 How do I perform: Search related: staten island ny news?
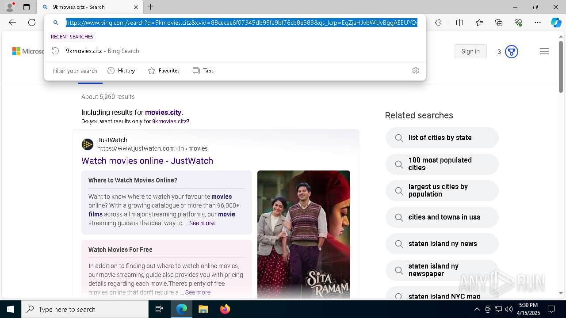(x=442, y=244)
